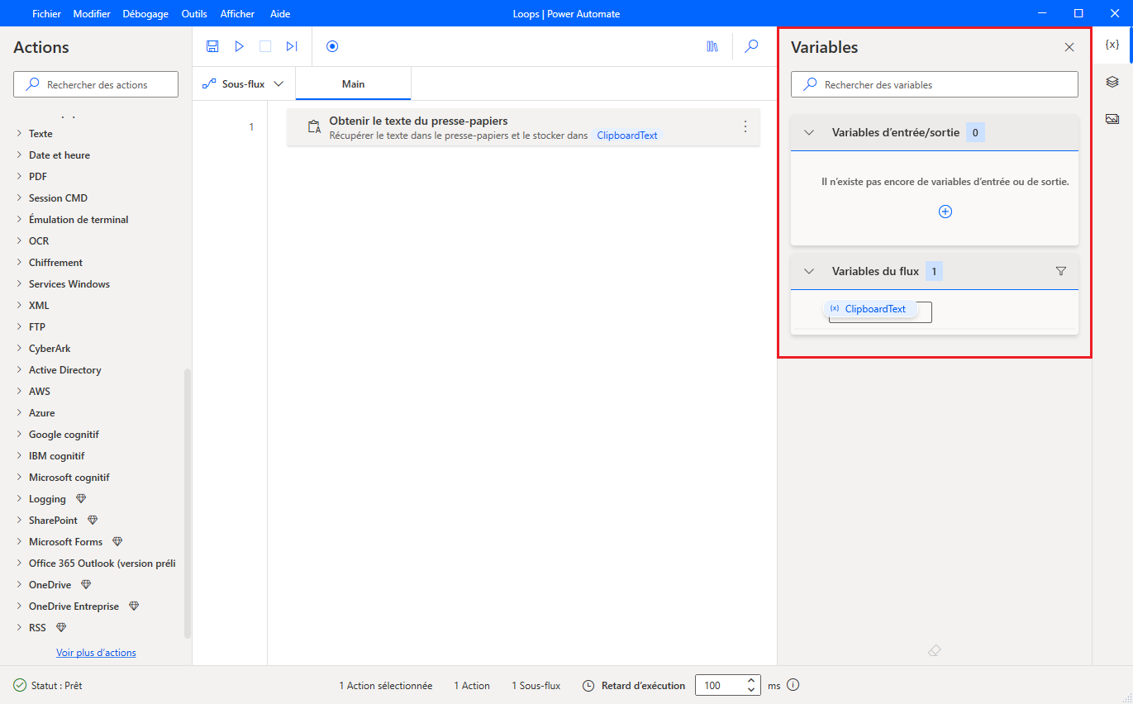Image resolution: width=1133 pixels, height=704 pixels.
Task: Open the UI elements pane layers icon
Action: (x=1113, y=82)
